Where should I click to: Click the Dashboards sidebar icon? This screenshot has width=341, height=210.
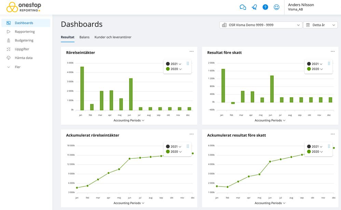coord(9,23)
